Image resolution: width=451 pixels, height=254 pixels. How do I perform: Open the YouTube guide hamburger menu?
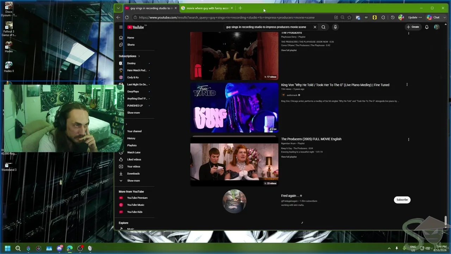(121, 27)
